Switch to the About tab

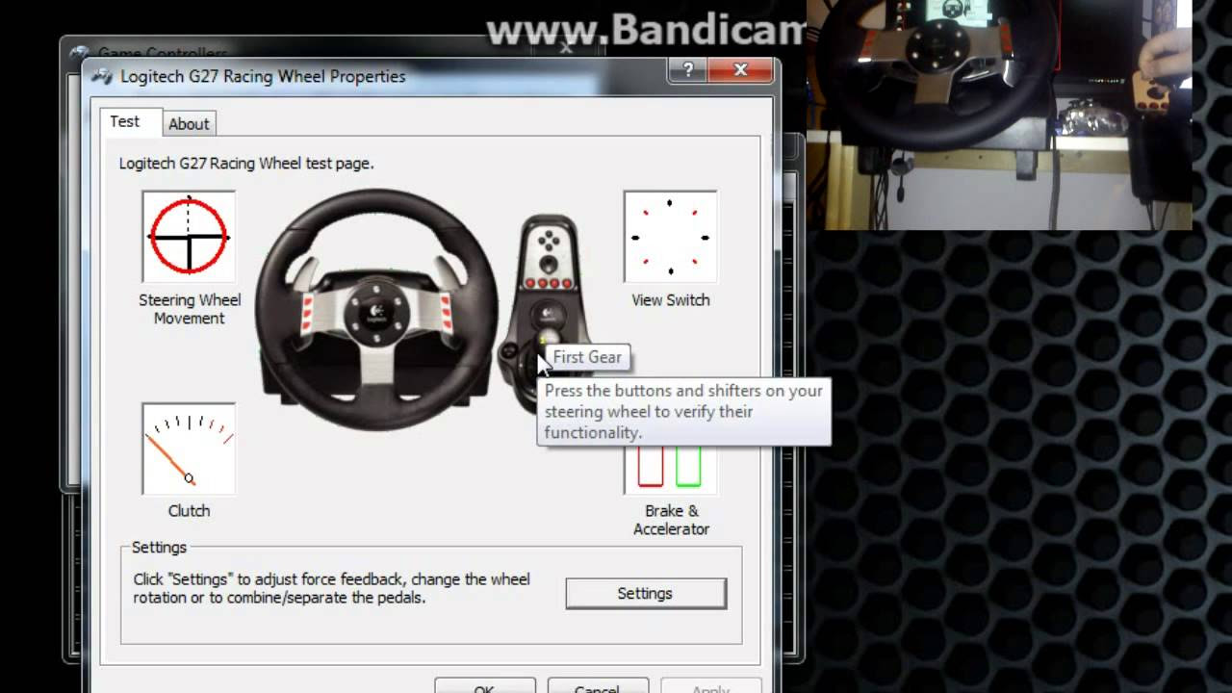pos(189,123)
